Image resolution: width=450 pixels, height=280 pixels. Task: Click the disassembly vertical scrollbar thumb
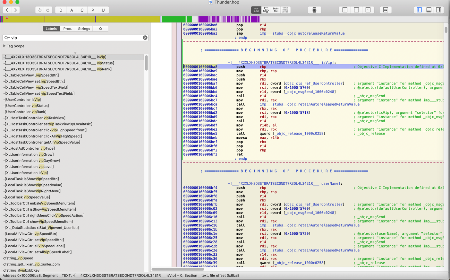[446, 30]
